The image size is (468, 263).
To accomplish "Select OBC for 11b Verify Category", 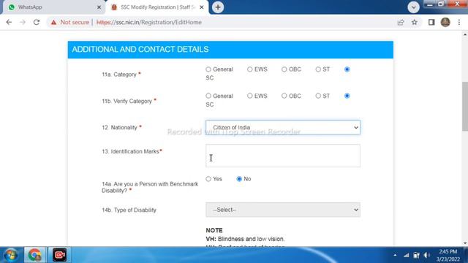I will coord(284,96).
